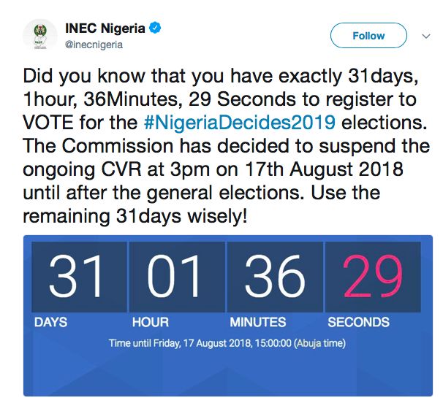This screenshot has width=443, height=403.
Task: Click the 01 hour countdown tile
Action: 175,277
